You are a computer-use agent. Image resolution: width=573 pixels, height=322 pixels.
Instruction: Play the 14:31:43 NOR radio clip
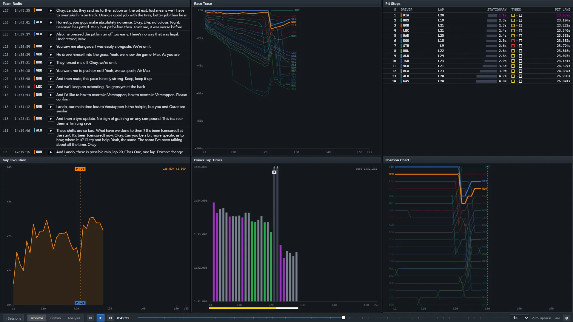click(51, 95)
